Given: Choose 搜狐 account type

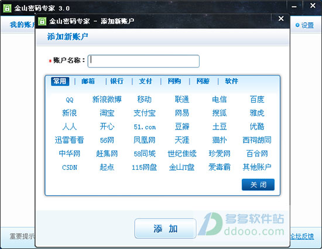Looking at the screenshot, I should 220,113.
